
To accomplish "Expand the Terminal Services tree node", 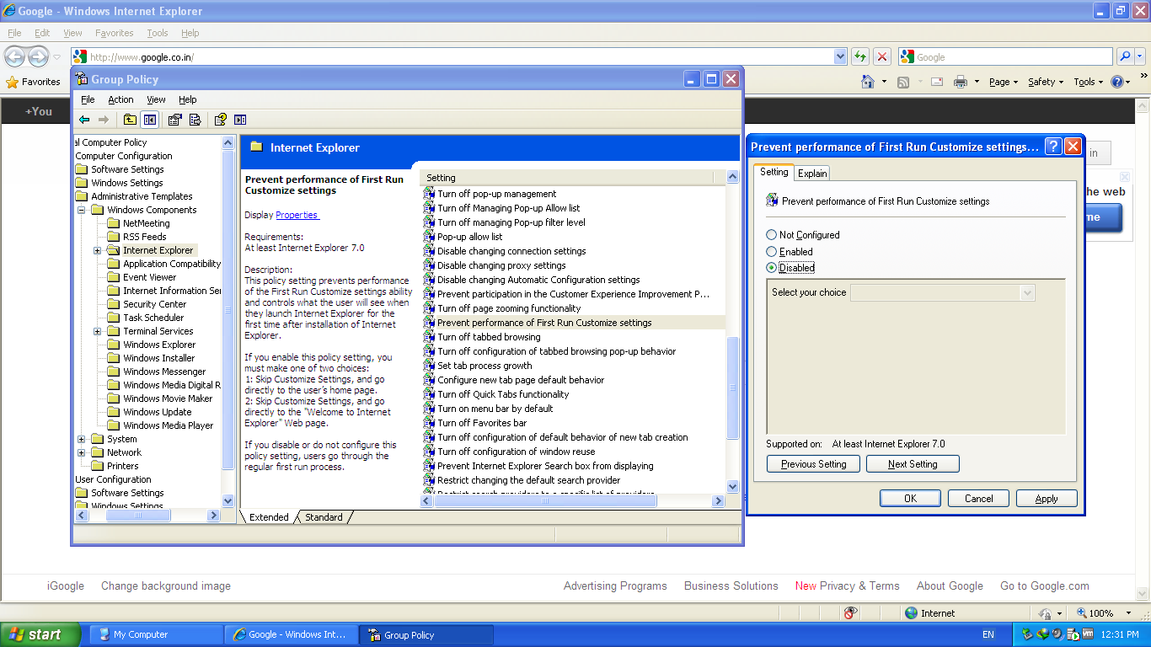I will click(x=97, y=331).
